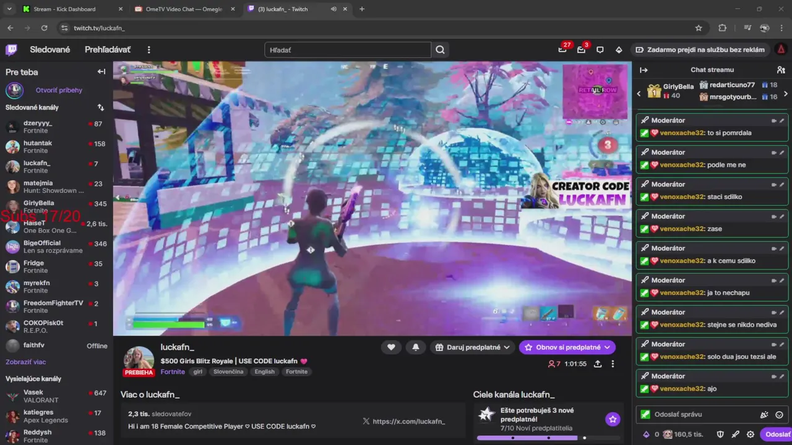
Task: Open the Sledované navigation item
Action: pyautogui.click(x=50, y=50)
